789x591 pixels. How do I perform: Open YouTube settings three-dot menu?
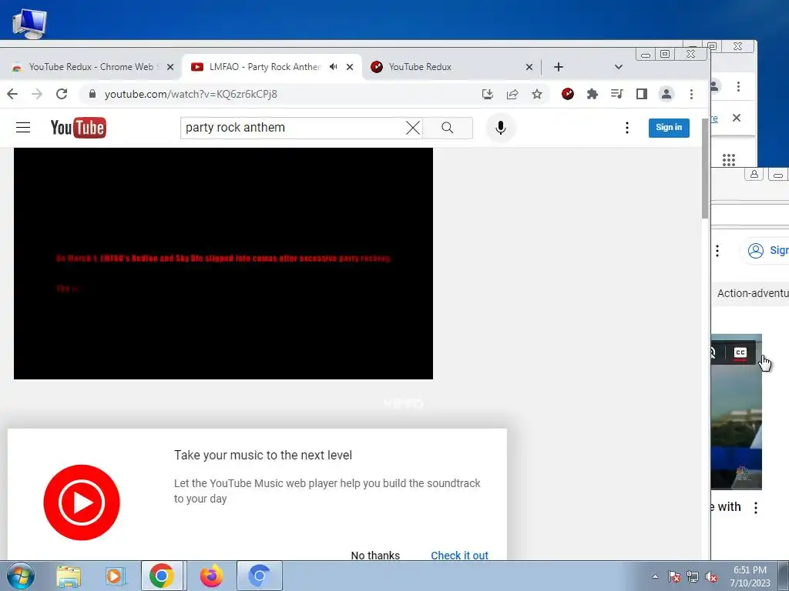click(627, 128)
